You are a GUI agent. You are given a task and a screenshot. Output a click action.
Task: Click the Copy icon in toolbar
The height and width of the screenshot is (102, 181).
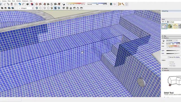[x=8, y=4]
